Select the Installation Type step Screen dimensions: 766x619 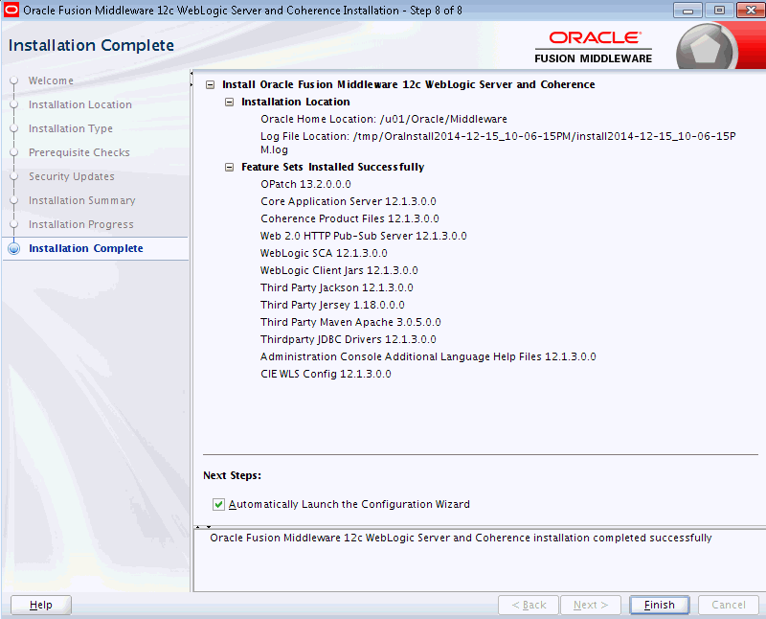click(70, 128)
